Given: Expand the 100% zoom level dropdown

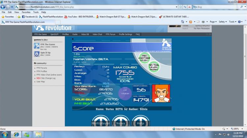Looking at the screenshot, I should tap(242, 129).
